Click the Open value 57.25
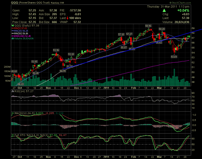Viewport: 202px width, 159px height. coord(32,10)
